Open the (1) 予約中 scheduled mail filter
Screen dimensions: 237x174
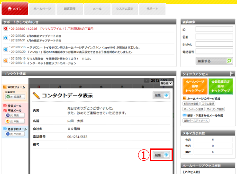15,134
